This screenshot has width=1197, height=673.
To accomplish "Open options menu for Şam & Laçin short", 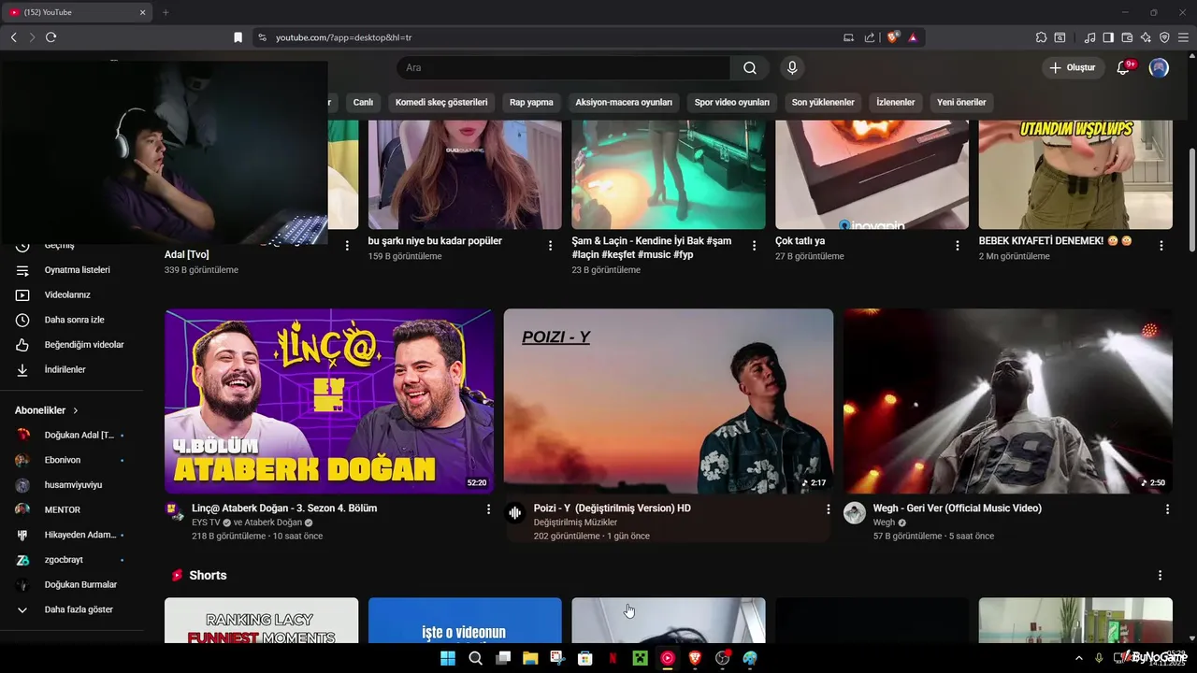I will 754,246.
